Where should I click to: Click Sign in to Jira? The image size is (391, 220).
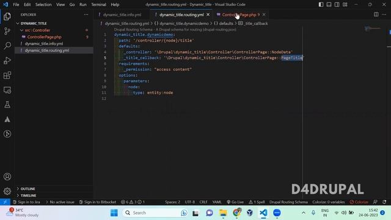(26, 202)
